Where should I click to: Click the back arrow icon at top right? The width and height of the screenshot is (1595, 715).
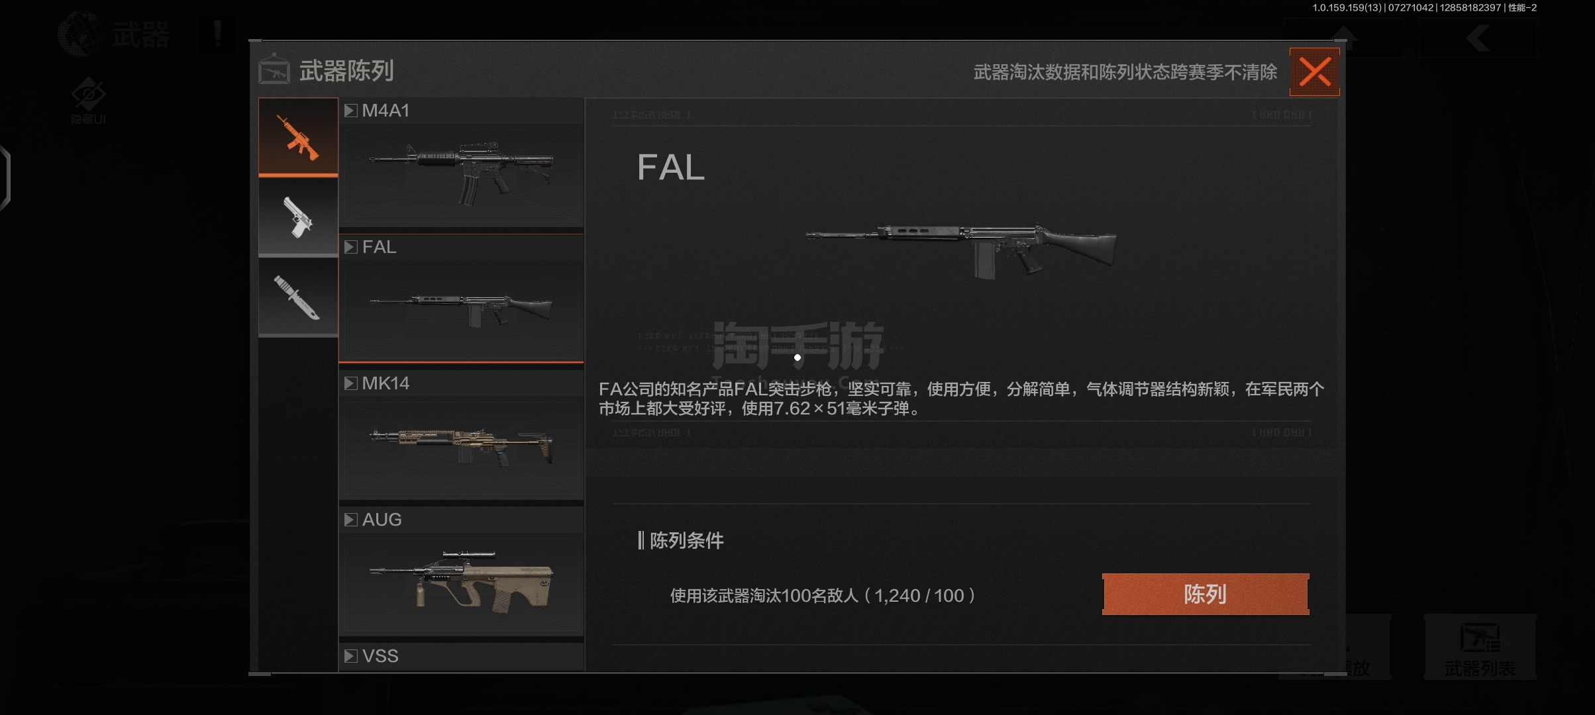click(x=1478, y=38)
